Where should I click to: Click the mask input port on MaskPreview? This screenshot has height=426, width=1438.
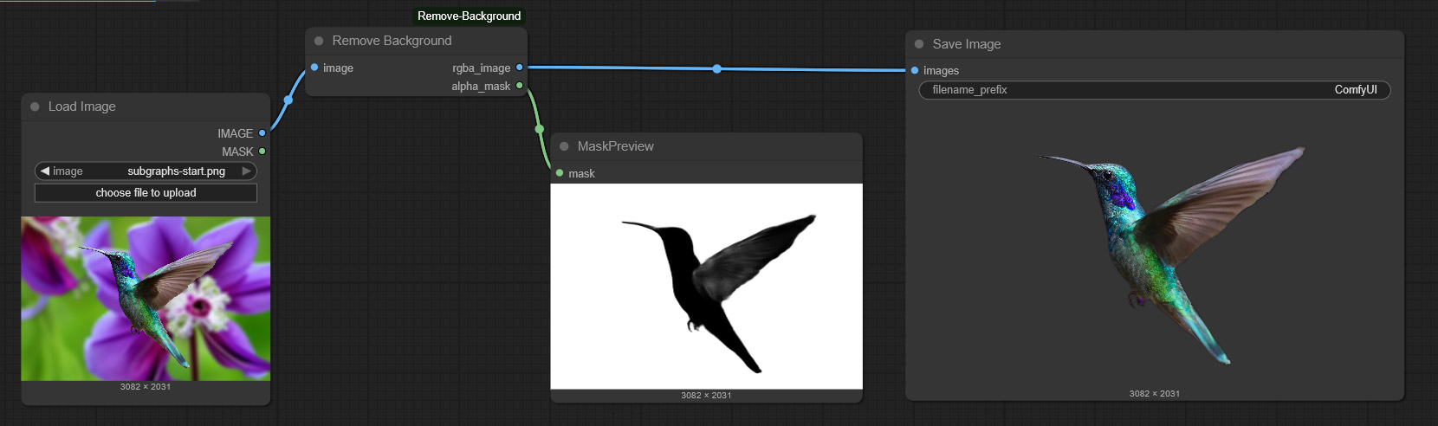[x=560, y=173]
